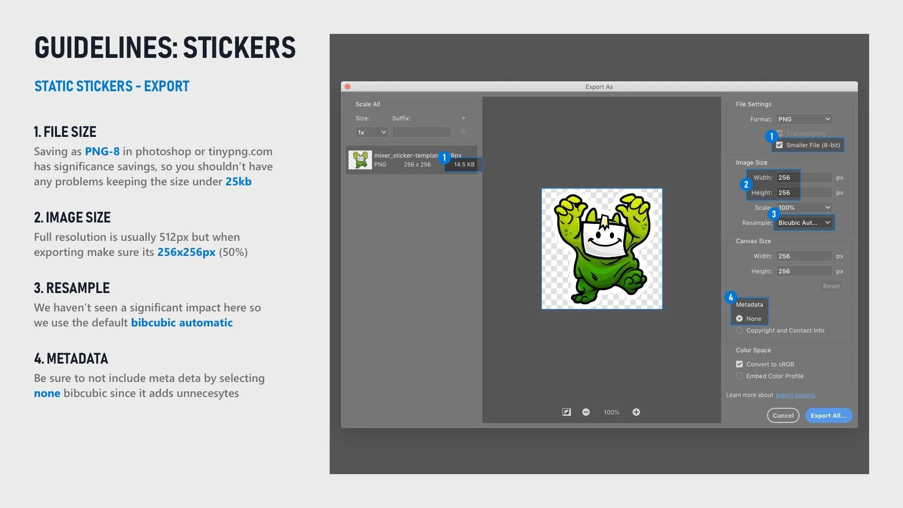The height and width of the screenshot is (508, 903).
Task: Click the Export All button
Action: (828, 415)
